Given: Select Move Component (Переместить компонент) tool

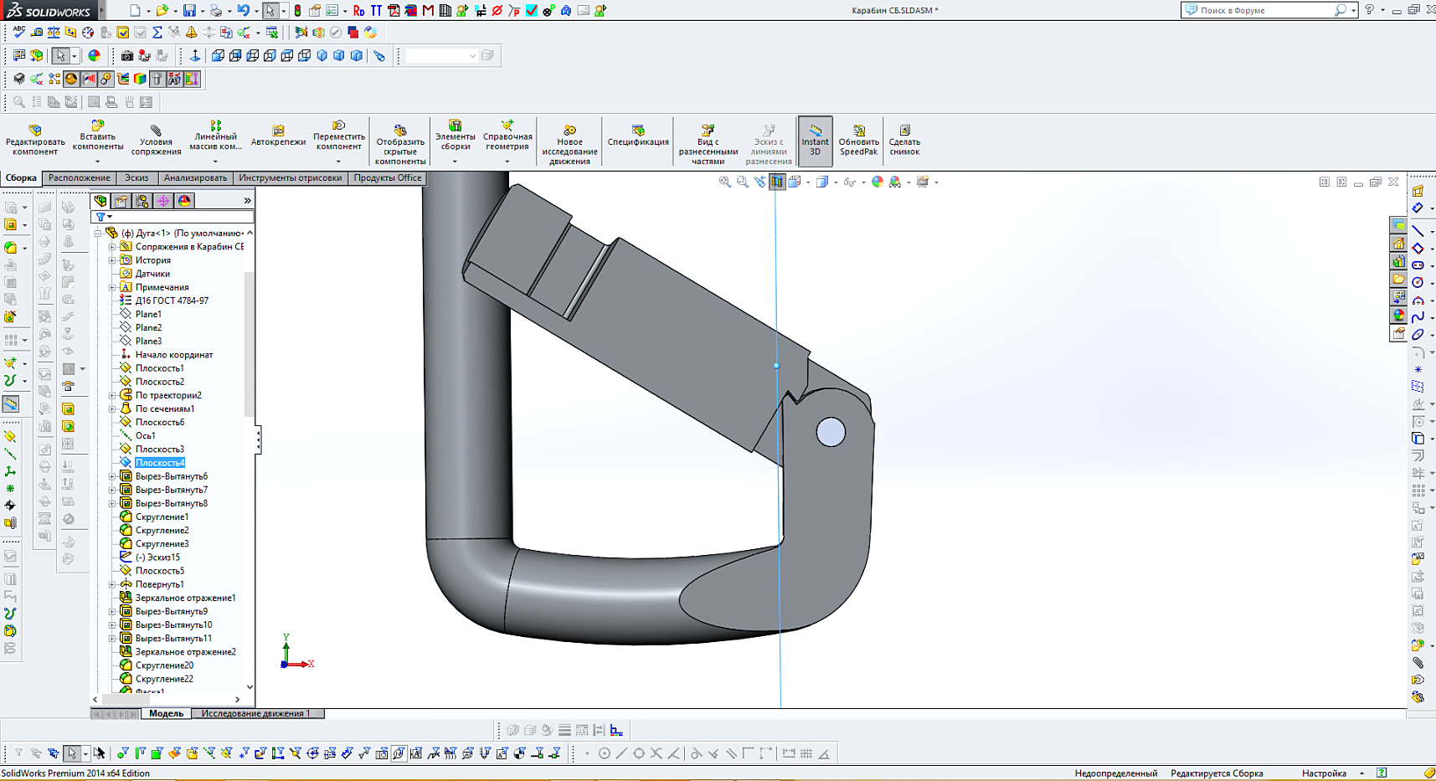Looking at the screenshot, I should pos(339,136).
